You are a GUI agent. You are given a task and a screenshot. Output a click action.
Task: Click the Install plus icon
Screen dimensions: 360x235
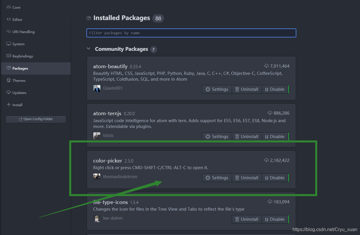click(x=9, y=105)
